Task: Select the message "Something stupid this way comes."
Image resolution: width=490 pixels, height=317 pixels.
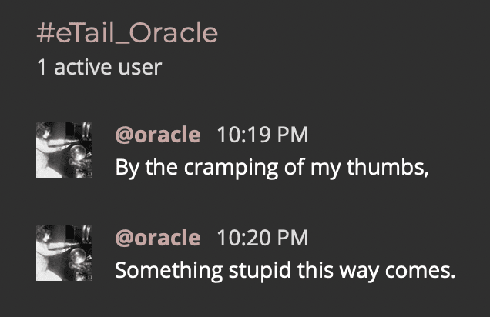Action: (x=285, y=271)
